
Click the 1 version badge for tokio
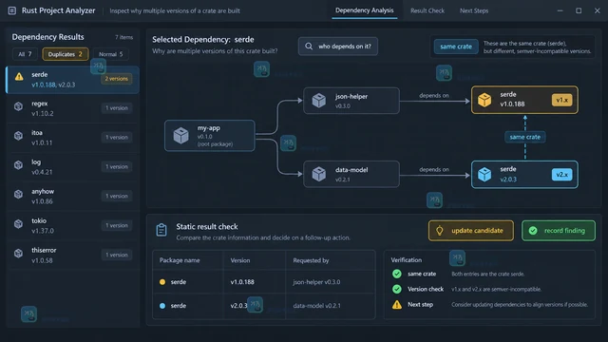pos(117,225)
